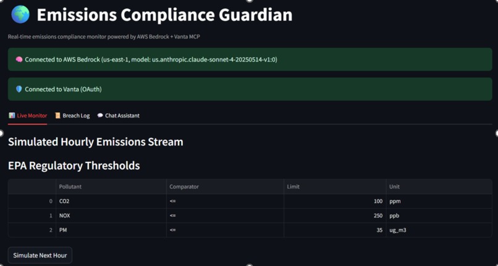Select the PM pollutant cell
The height and width of the screenshot is (266, 498).
(x=111, y=230)
